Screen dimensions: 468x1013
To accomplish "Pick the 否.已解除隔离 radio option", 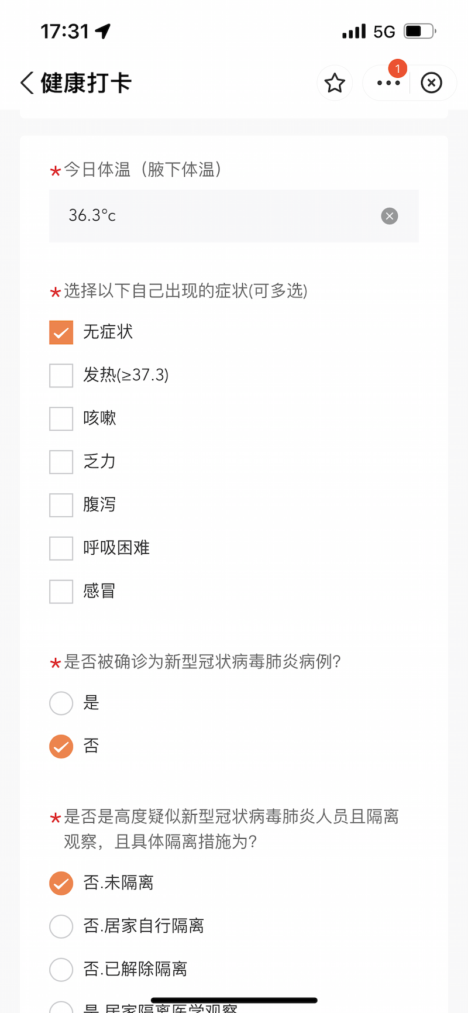I will coord(61,970).
